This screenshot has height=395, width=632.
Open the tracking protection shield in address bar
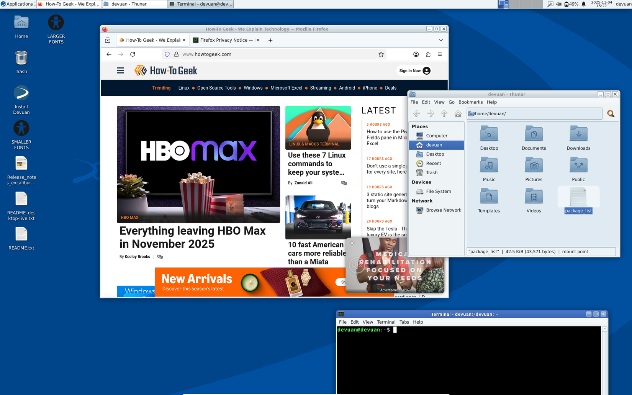[167, 54]
